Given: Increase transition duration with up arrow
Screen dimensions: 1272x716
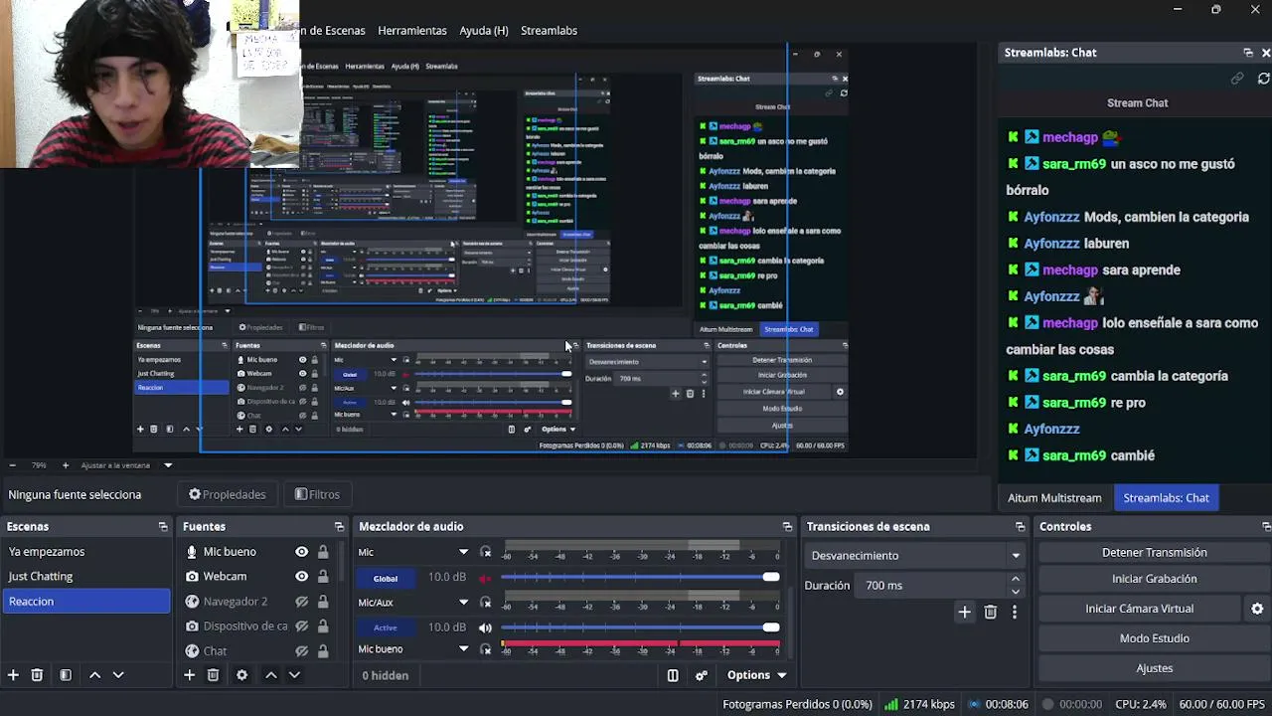Looking at the screenshot, I should pyautogui.click(x=1015, y=579).
